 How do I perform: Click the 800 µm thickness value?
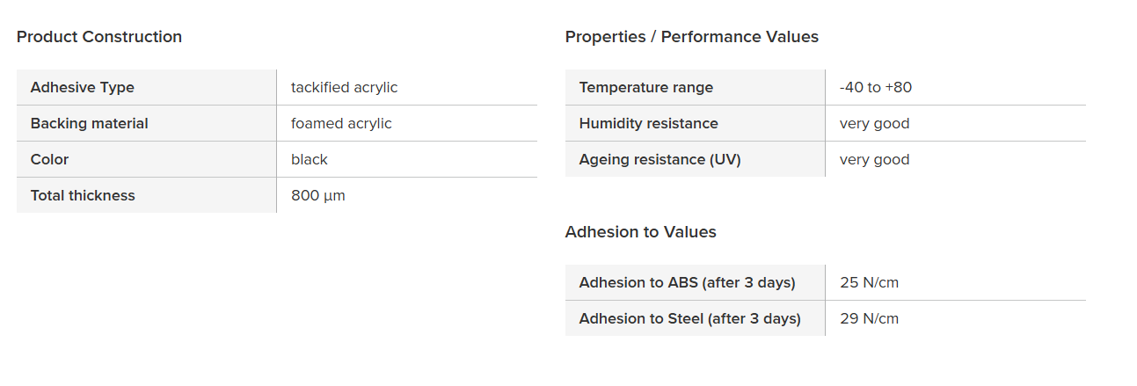coord(317,195)
